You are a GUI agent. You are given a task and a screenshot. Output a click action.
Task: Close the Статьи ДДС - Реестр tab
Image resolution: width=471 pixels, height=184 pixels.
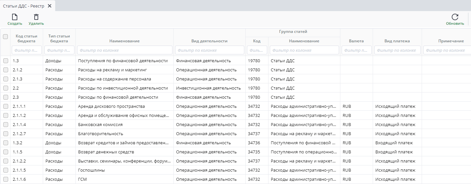click(x=49, y=6)
